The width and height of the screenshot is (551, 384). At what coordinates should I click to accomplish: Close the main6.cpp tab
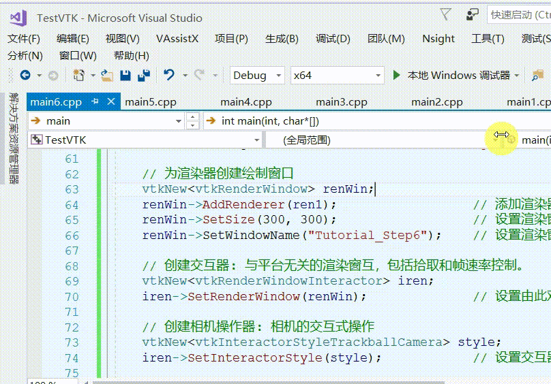[111, 101]
